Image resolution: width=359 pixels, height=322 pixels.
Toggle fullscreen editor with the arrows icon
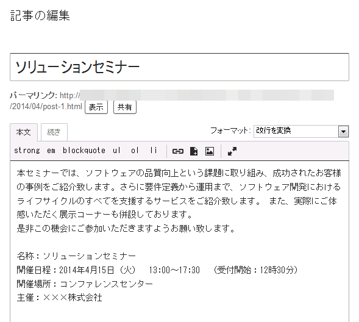[x=232, y=151]
